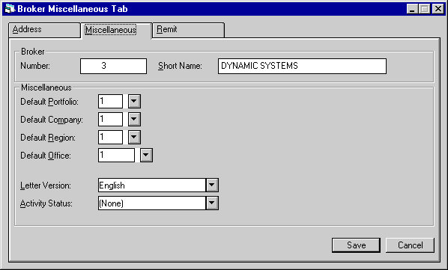Click the Short Name label
The width and height of the screenshot is (448, 270).
(x=180, y=66)
